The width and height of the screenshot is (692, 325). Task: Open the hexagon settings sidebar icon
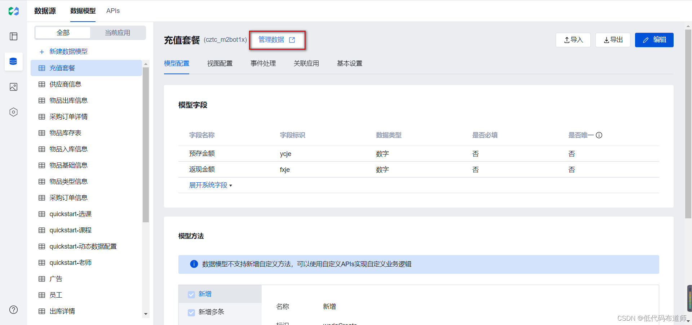(14, 112)
